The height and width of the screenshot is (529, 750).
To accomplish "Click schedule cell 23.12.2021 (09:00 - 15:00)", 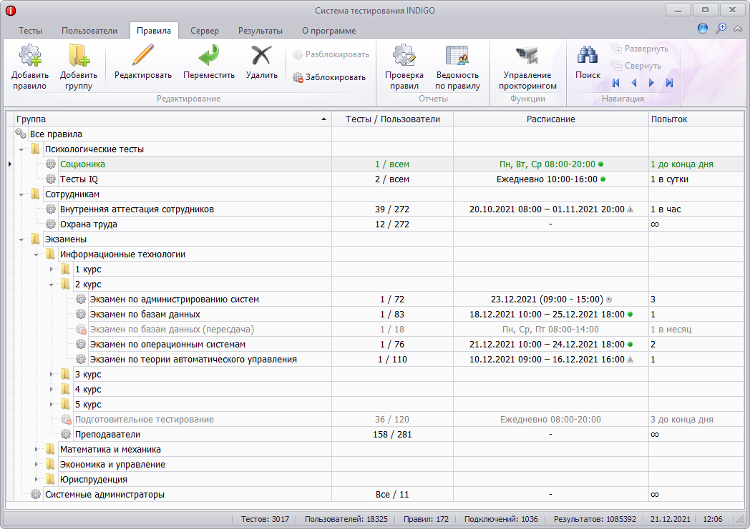I will tap(550, 299).
